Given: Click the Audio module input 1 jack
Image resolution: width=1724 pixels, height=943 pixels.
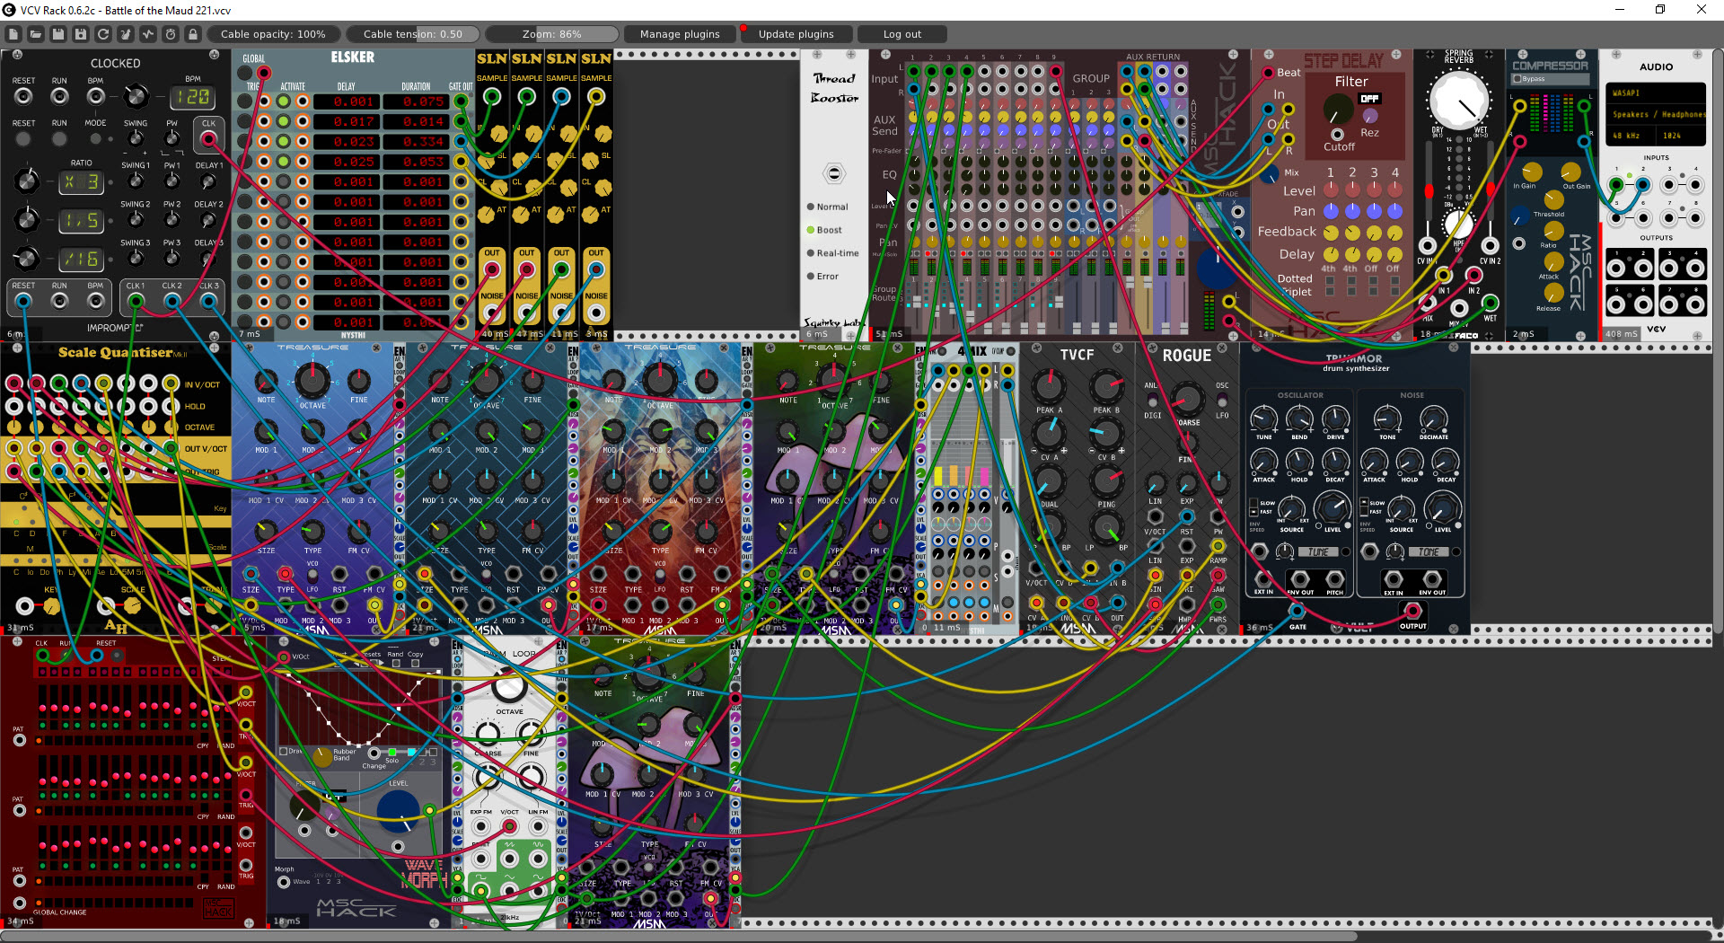Looking at the screenshot, I should [1615, 185].
